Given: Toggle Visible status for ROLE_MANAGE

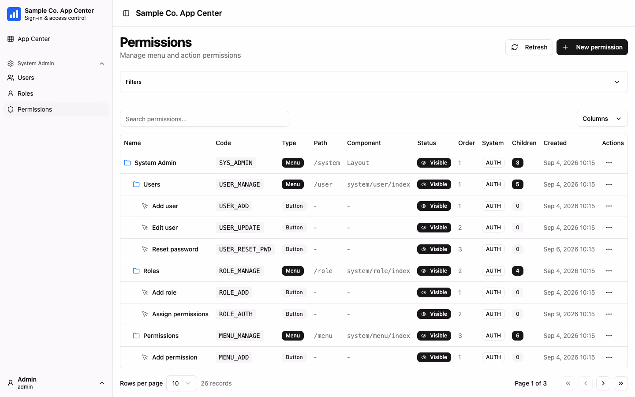Looking at the screenshot, I should point(434,271).
